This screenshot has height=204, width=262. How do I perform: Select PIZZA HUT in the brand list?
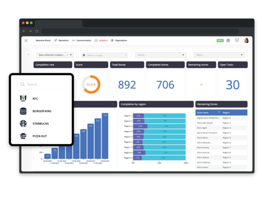tap(40, 136)
